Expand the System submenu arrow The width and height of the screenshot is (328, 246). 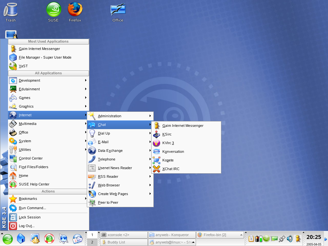pyautogui.click(x=86, y=141)
